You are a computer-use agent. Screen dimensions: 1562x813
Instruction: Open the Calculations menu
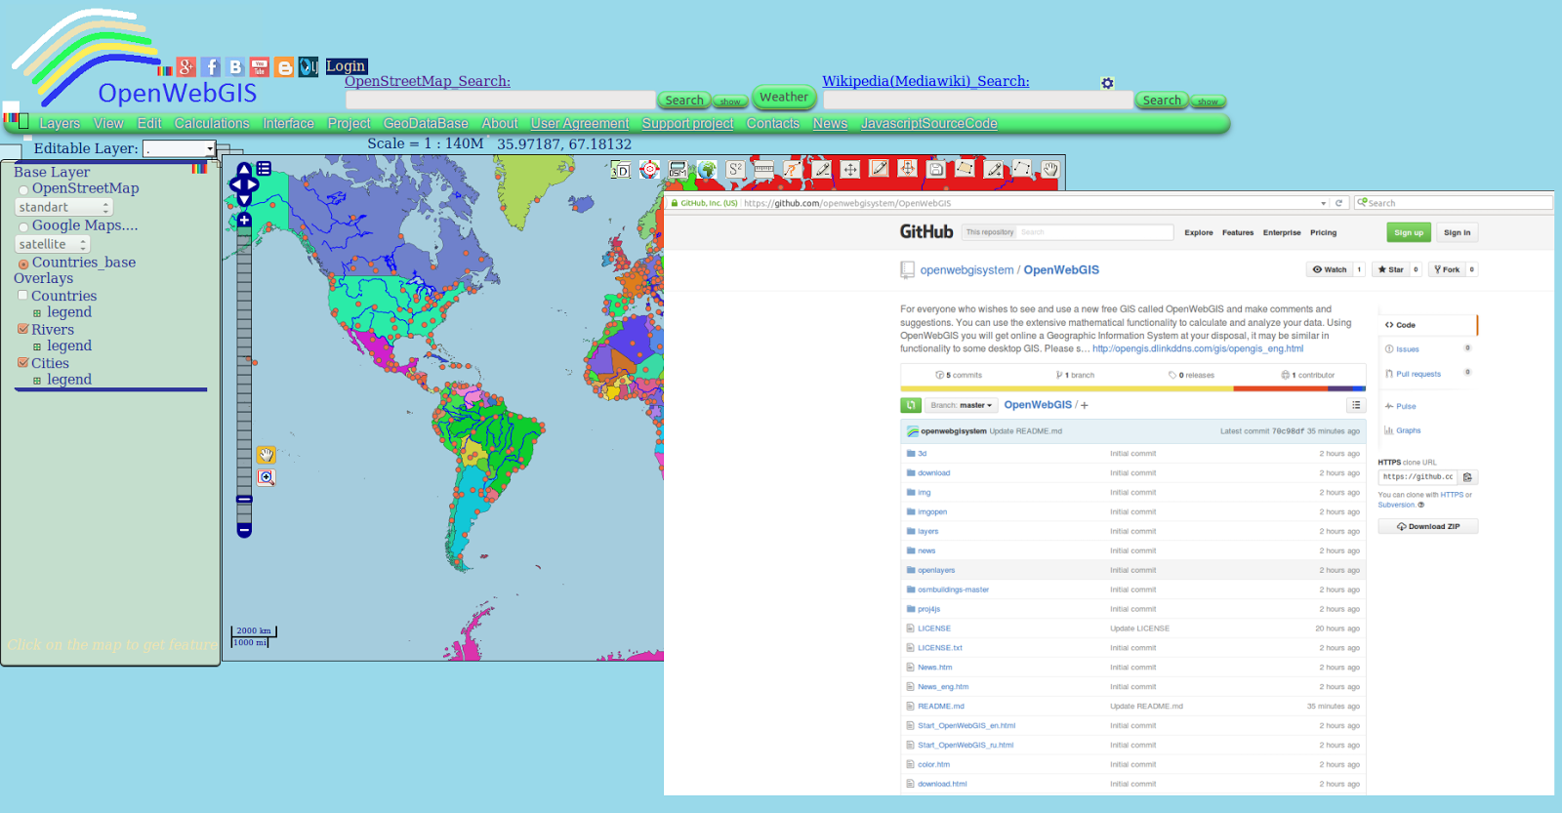tap(212, 123)
